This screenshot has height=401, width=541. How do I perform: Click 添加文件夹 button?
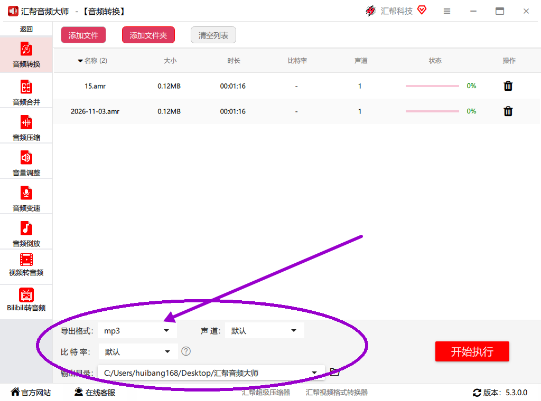pyautogui.click(x=148, y=35)
